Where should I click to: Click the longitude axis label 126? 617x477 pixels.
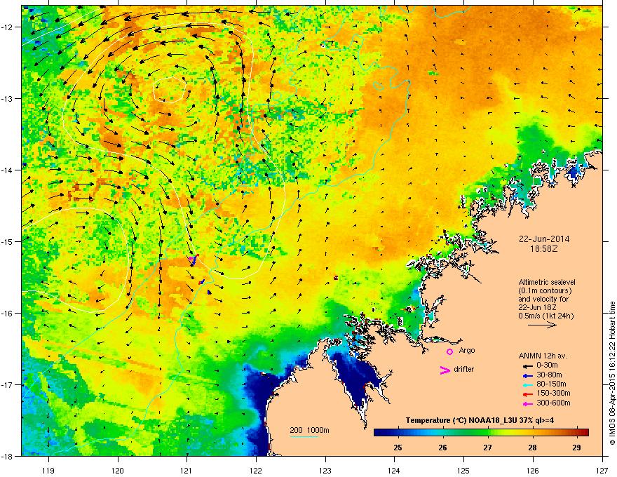533,470
